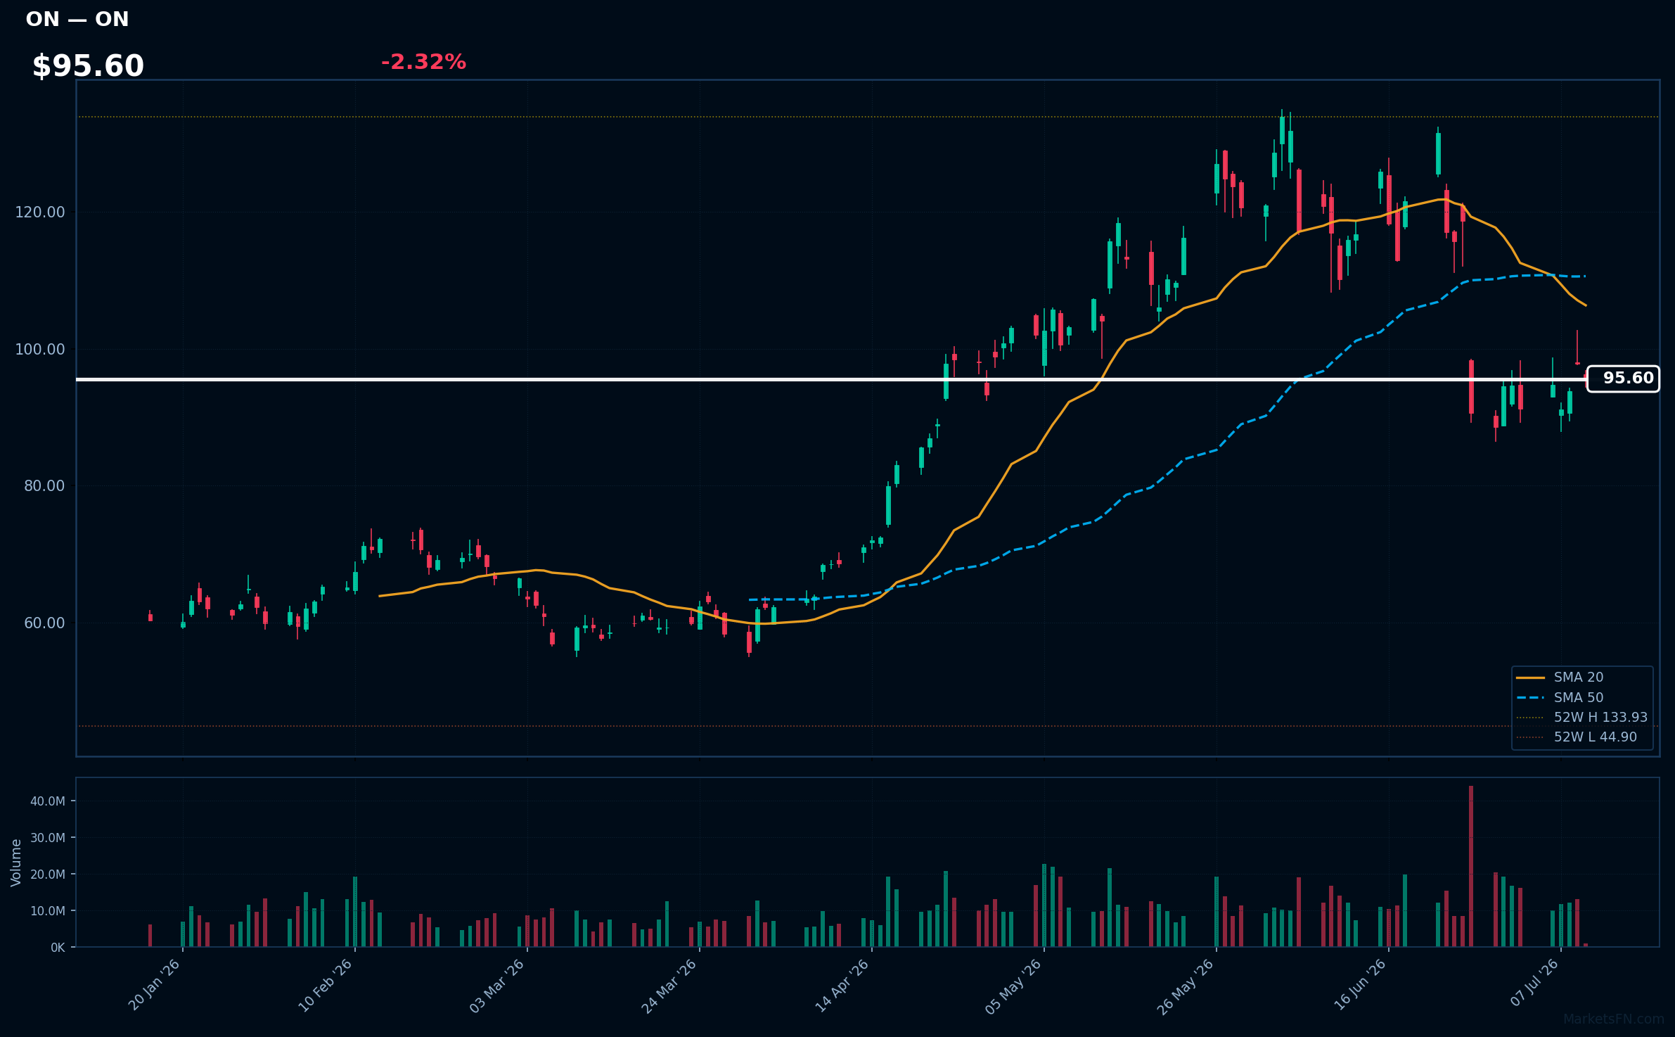Click the -2.32% change value
The width and height of the screenshot is (1675, 1037).
pos(423,62)
